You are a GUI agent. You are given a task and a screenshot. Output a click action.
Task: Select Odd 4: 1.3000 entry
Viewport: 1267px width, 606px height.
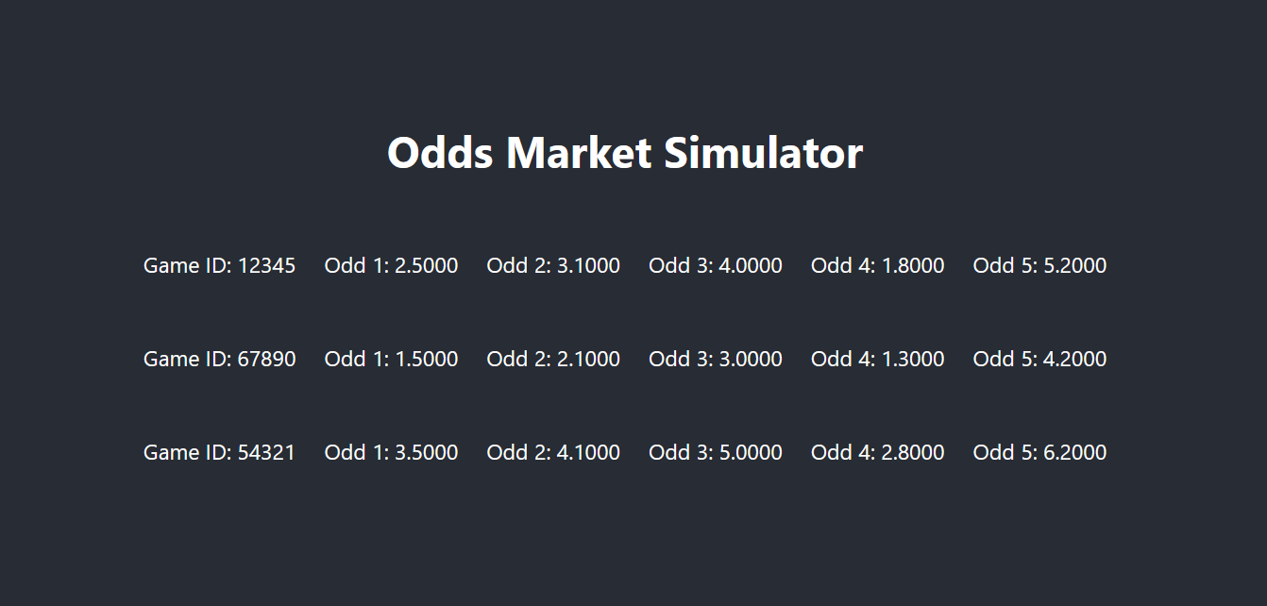click(878, 359)
